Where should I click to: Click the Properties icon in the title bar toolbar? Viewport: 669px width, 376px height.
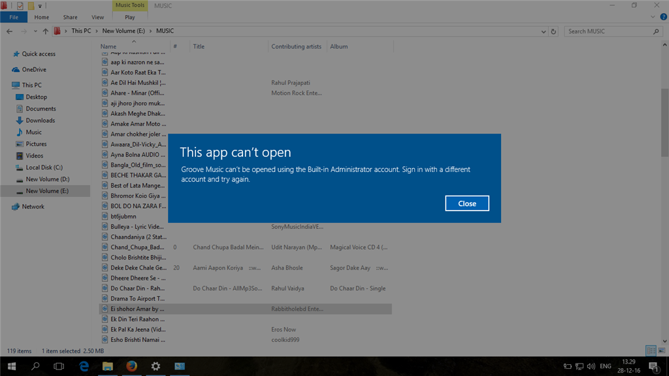coord(20,6)
